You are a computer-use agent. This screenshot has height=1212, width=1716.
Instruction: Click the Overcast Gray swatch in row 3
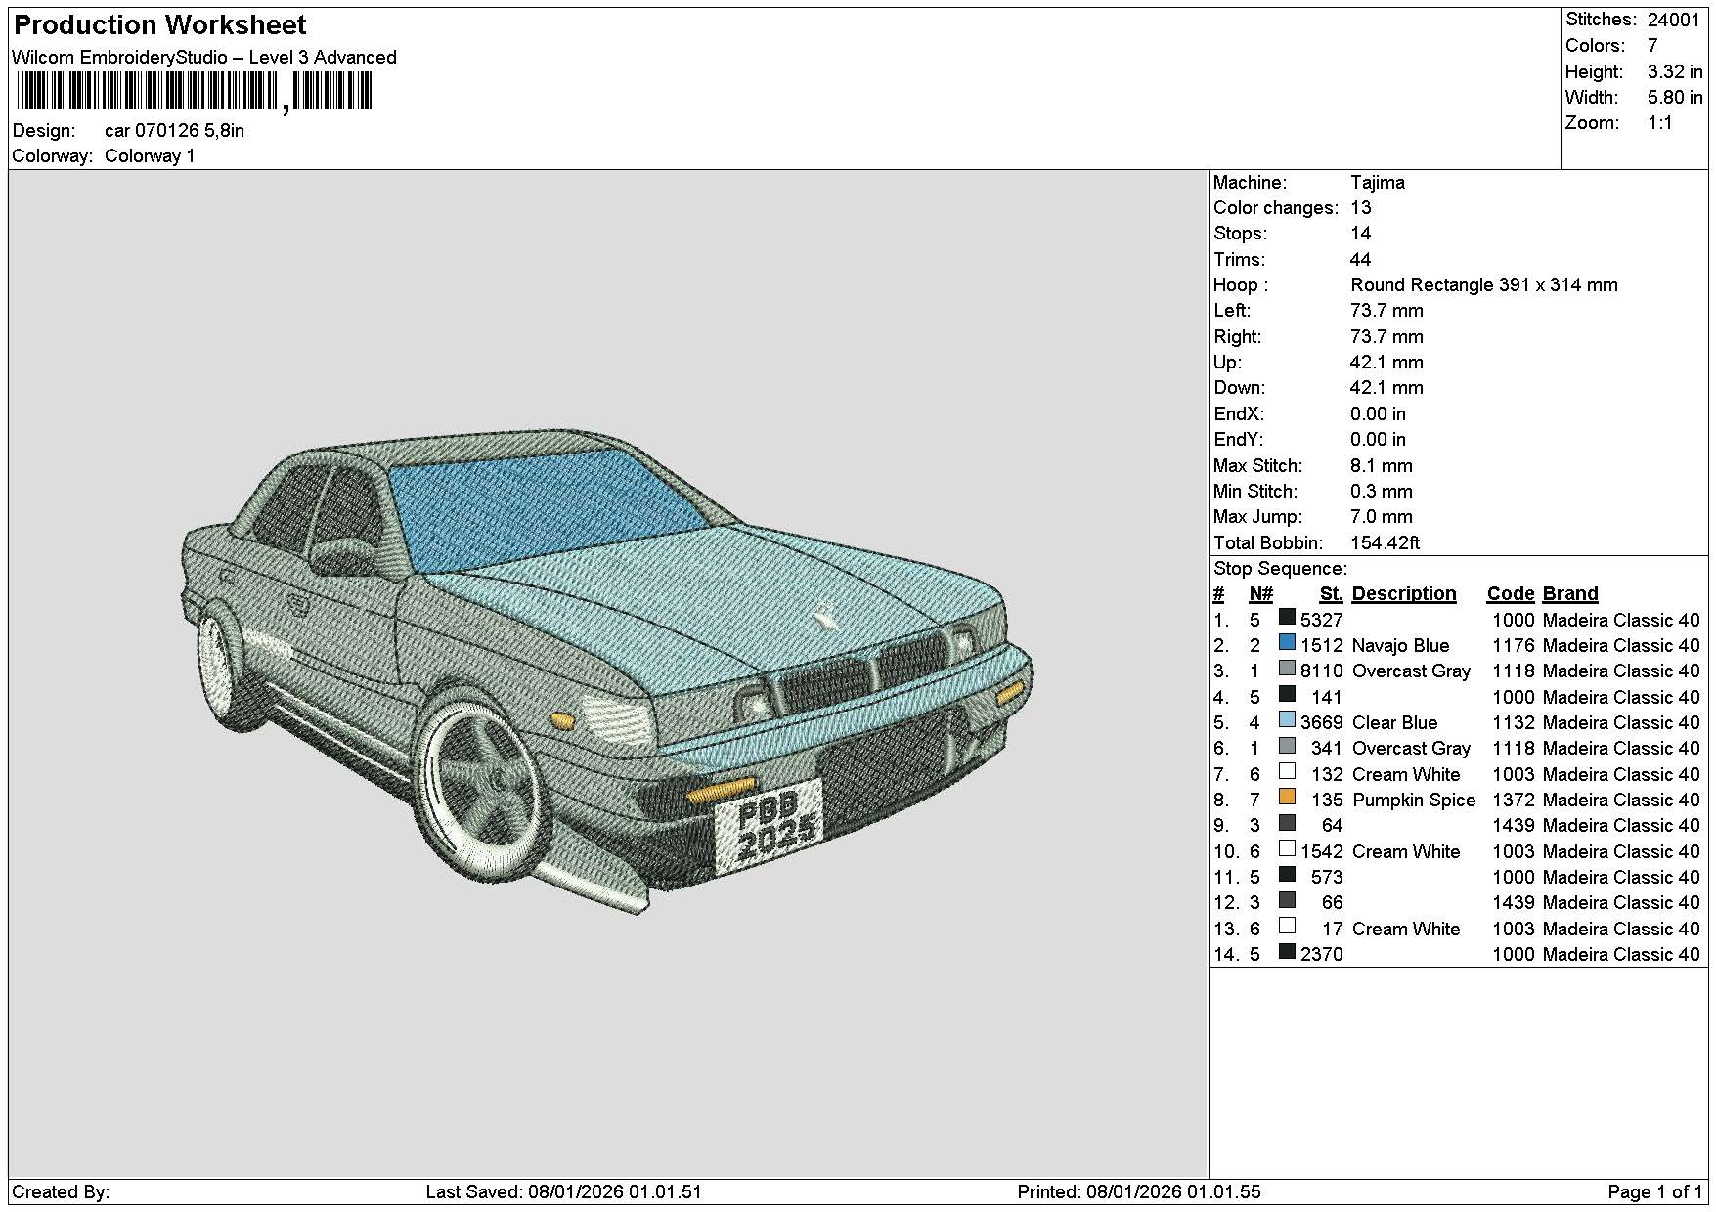point(1287,669)
